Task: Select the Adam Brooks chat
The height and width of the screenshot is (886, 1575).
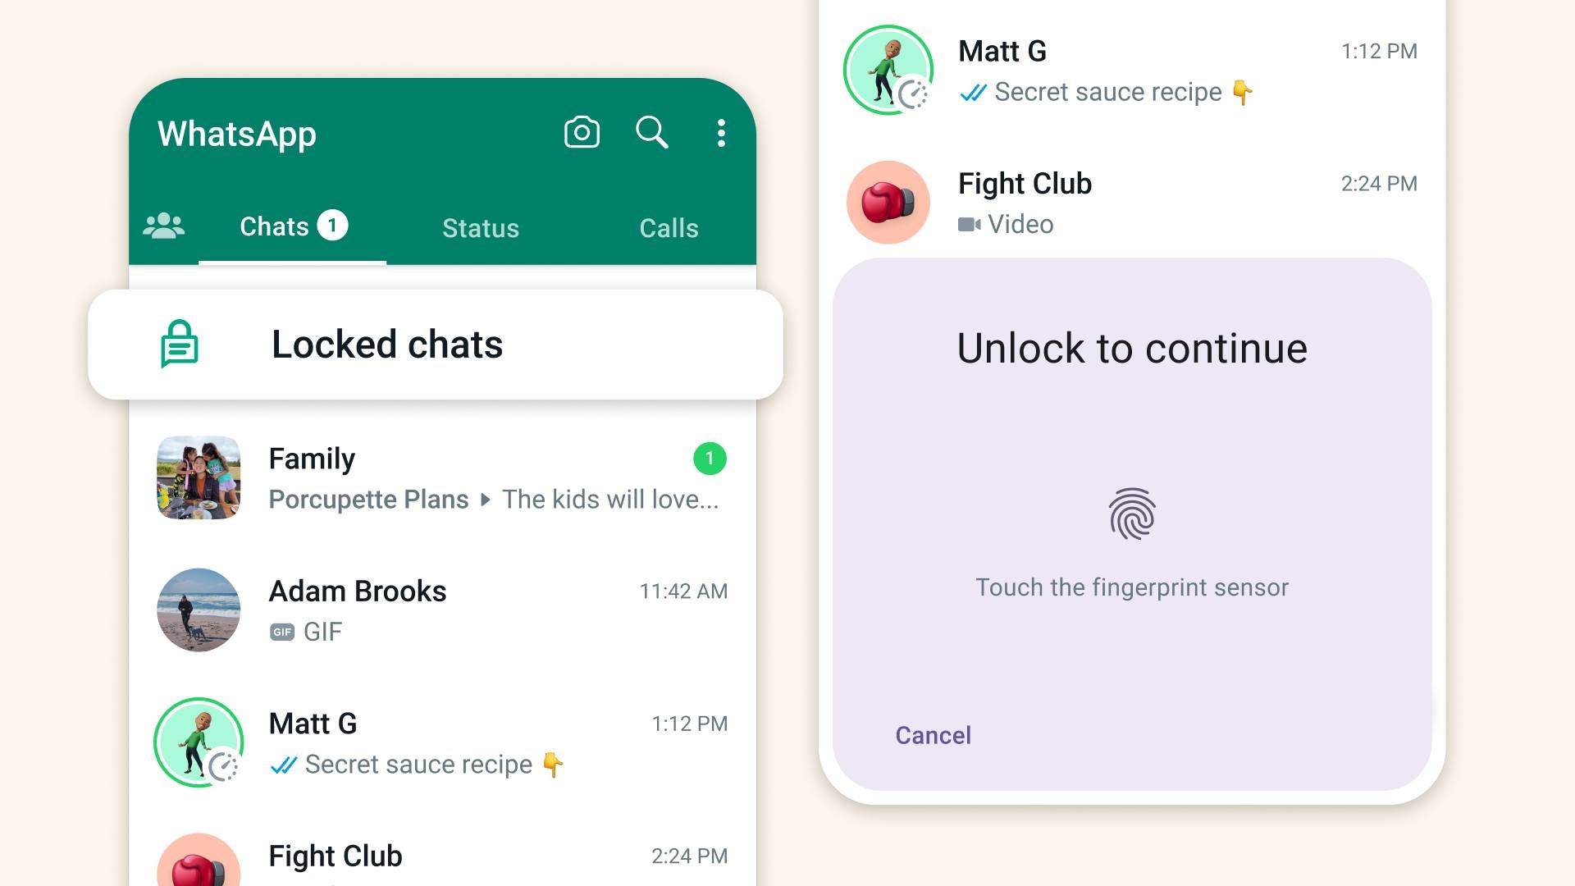Action: (x=444, y=609)
